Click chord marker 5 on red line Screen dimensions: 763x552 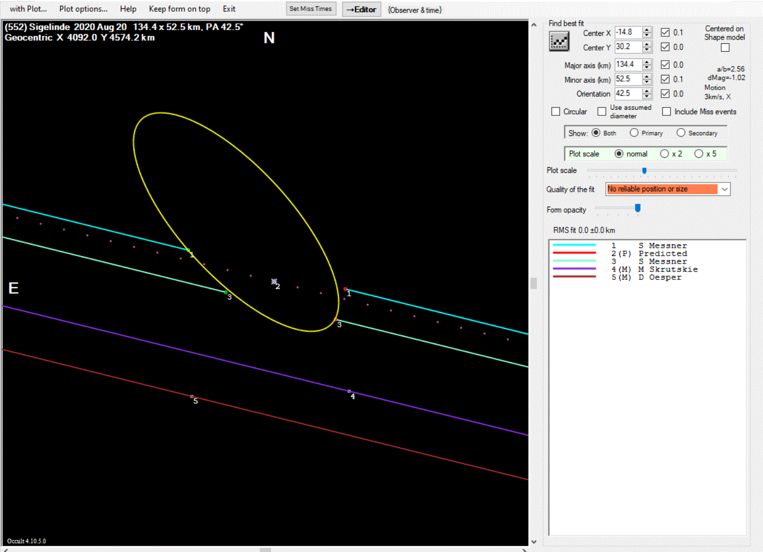(x=192, y=396)
